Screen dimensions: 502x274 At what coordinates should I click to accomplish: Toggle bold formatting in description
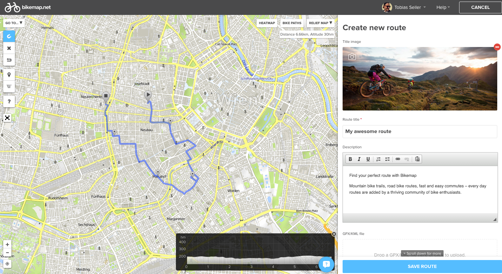(350, 159)
